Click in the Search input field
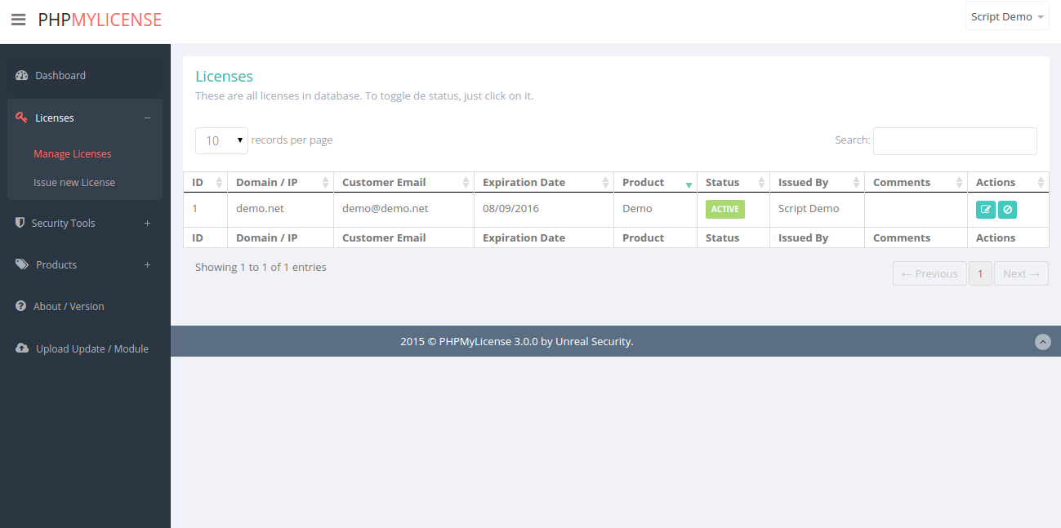The height and width of the screenshot is (528, 1061). [955, 141]
